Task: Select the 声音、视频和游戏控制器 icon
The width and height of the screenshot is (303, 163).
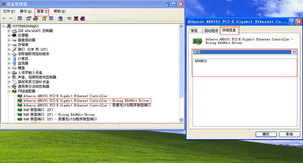Action: [x=14, y=77]
